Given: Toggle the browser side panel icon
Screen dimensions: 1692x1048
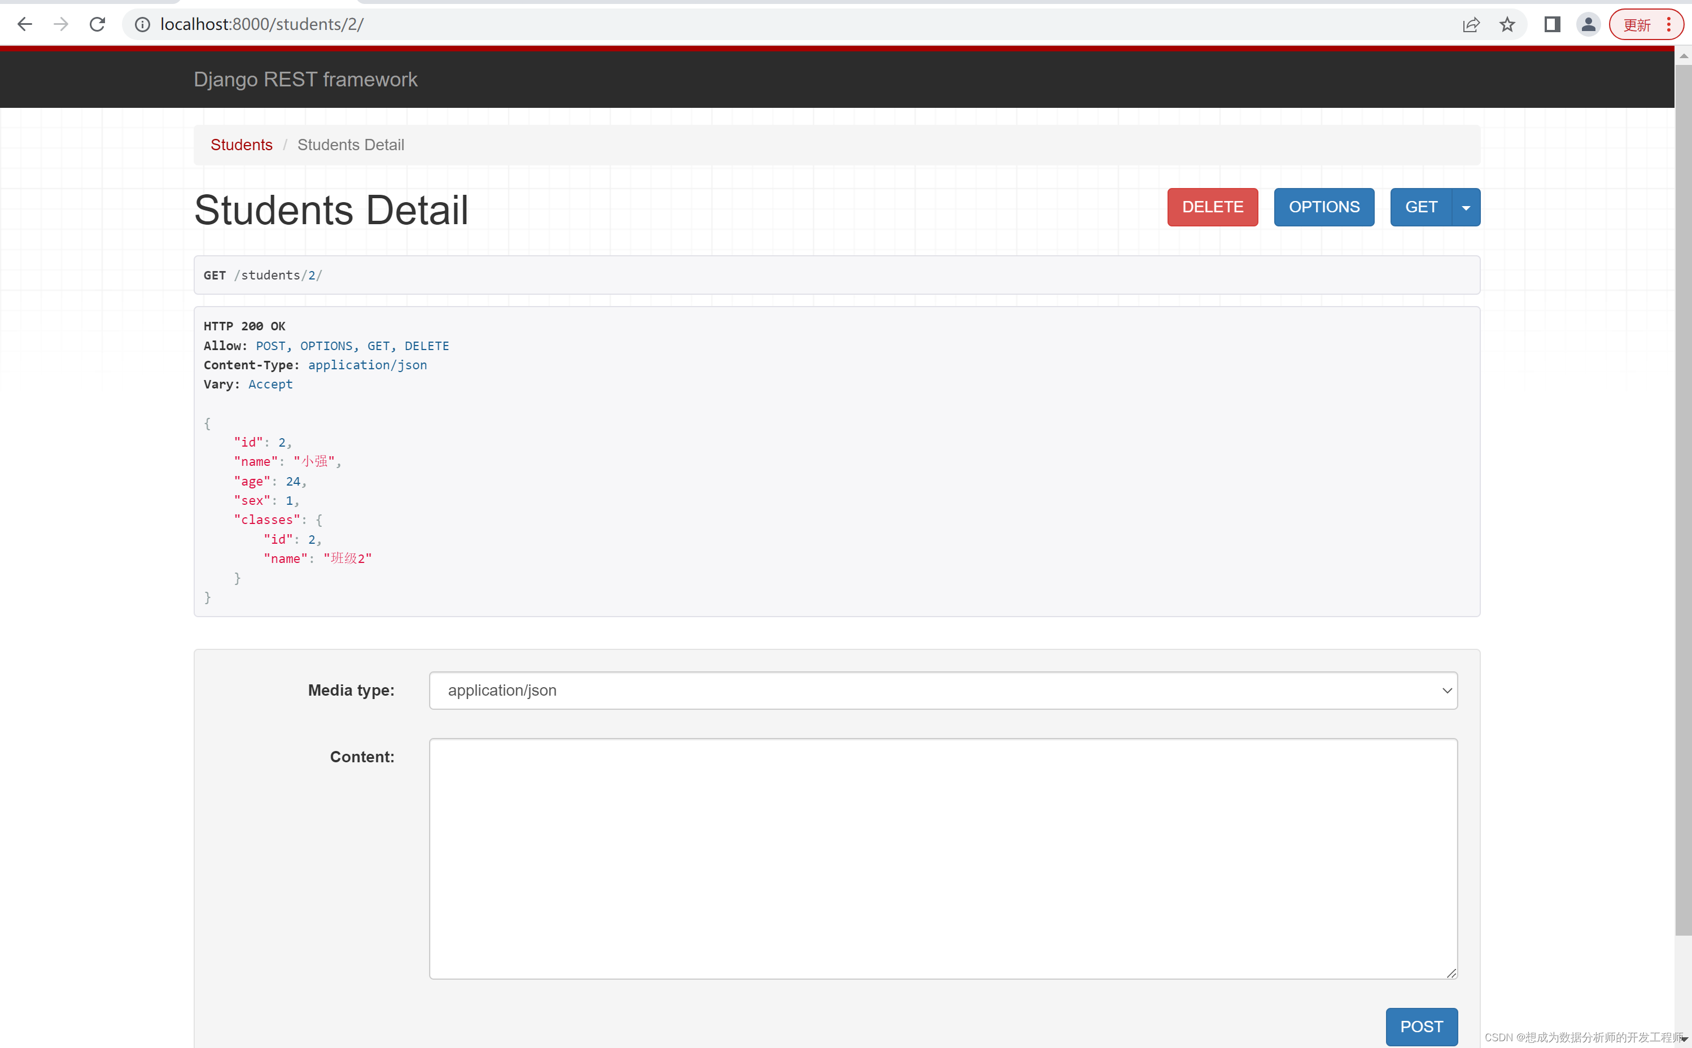Looking at the screenshot, I should pos(1552,25).
